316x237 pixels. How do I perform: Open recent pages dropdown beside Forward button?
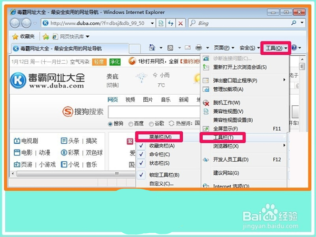[x=35, y=23]
